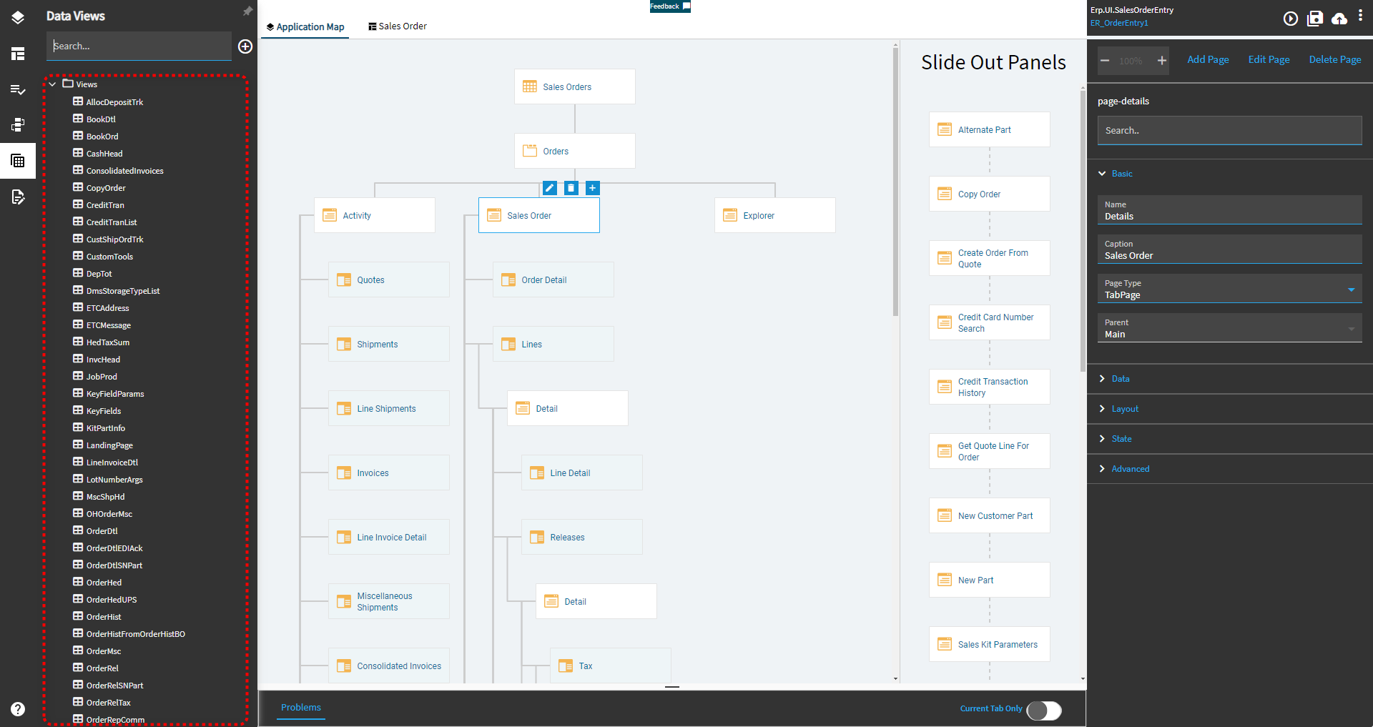
Task: Open the layout panel icon in sidebar
Action: [x=18, y=54]
